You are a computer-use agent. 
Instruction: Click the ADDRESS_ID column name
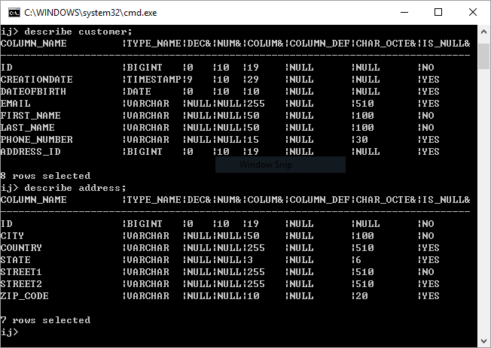[31, 152]
